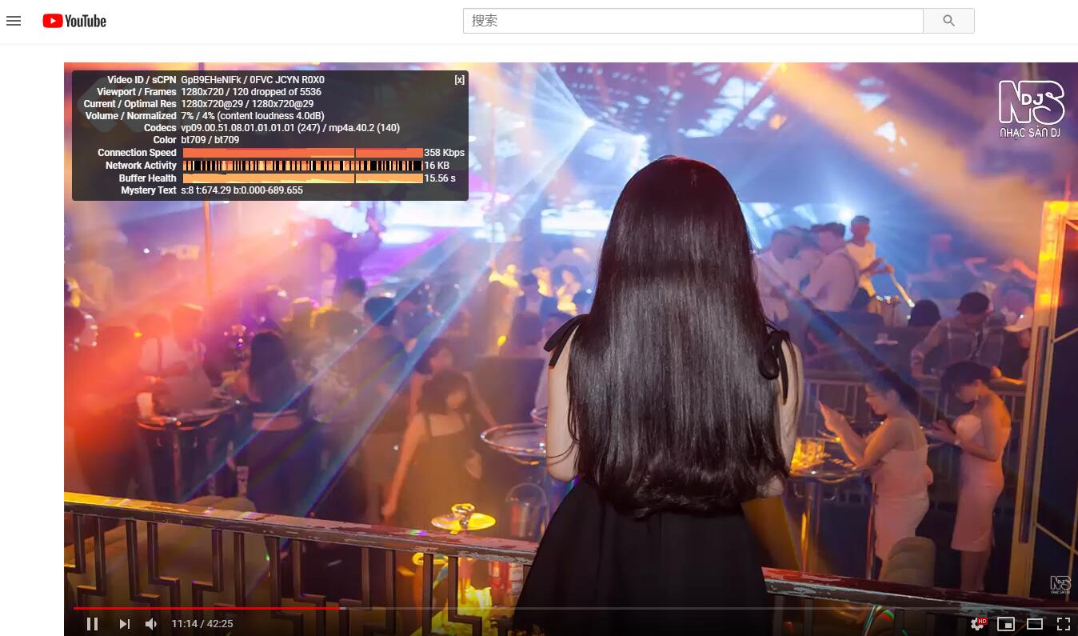
Task: Close the stats for nerds panel
Action: [x=459, y=80]
